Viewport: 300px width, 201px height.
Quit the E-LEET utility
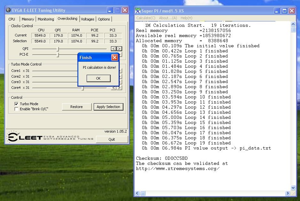[112, 139]
